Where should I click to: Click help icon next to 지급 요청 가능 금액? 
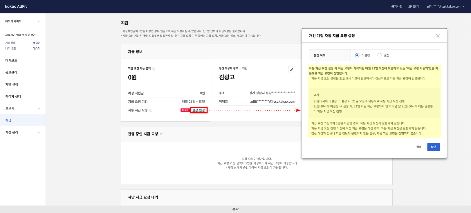[154, 68]
